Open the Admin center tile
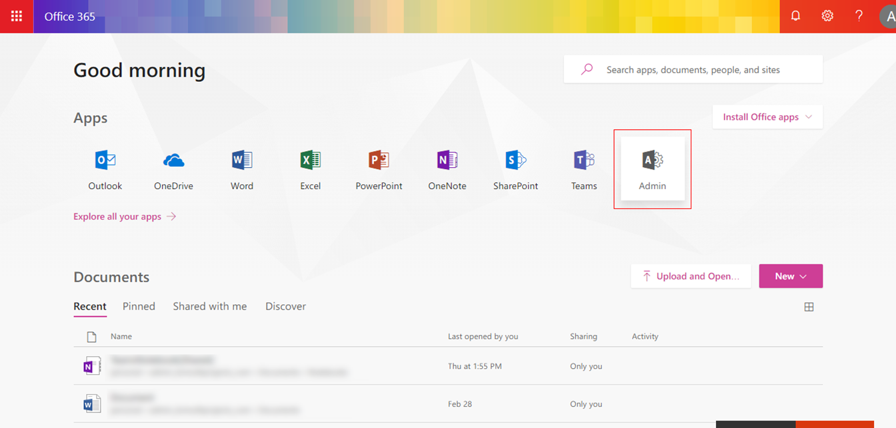The image size is (896, 428). (653, 168)
